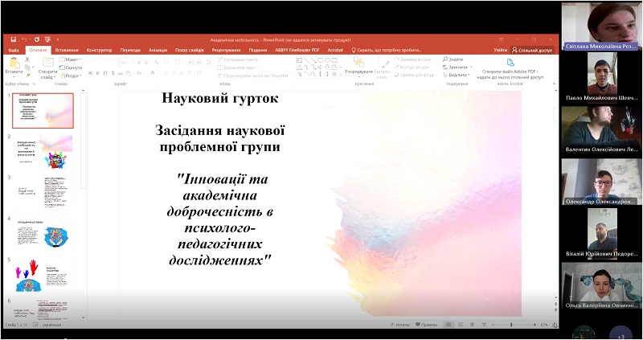Click the Знайти find button
643x340 pixels.
453,59
